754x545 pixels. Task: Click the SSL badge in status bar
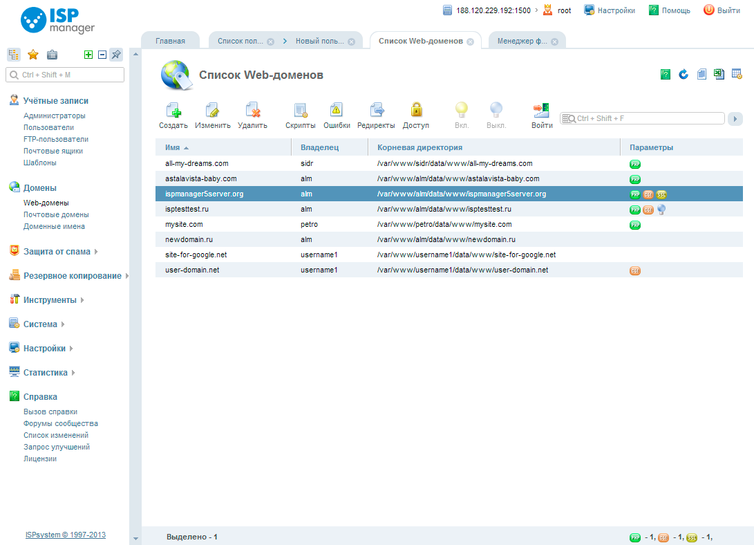[x=692, y=537]
